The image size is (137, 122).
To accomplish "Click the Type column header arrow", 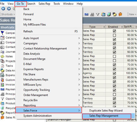I will click(x=104, y=27).
